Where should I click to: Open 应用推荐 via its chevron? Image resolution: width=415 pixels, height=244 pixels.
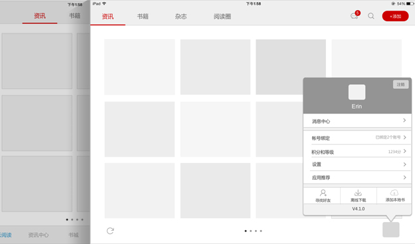point(404,178)
